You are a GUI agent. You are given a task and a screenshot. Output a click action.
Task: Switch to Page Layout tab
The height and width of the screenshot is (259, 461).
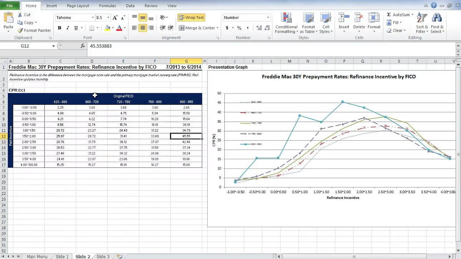coord(78,6)
